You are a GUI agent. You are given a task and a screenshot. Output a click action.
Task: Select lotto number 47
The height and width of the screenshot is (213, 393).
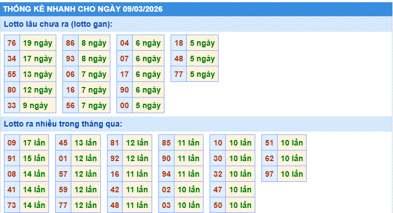pos(218,190)
